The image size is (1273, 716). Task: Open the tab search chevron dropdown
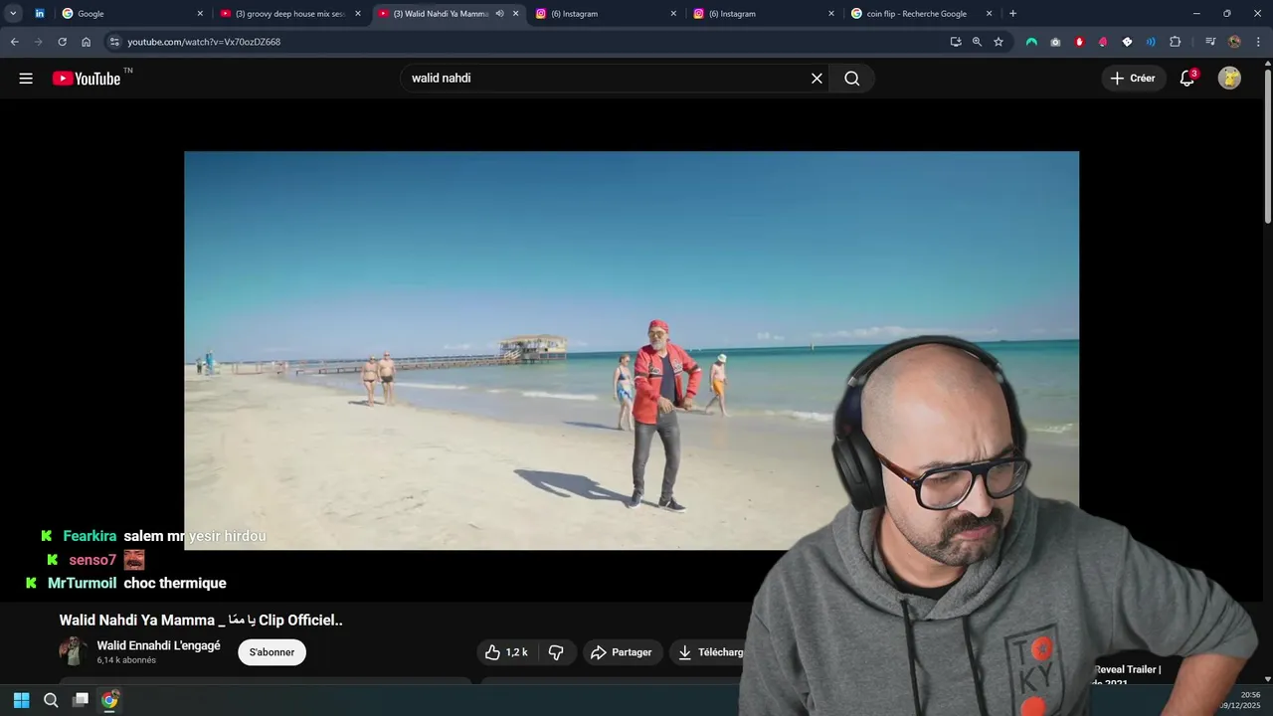(x=13, y=14)
